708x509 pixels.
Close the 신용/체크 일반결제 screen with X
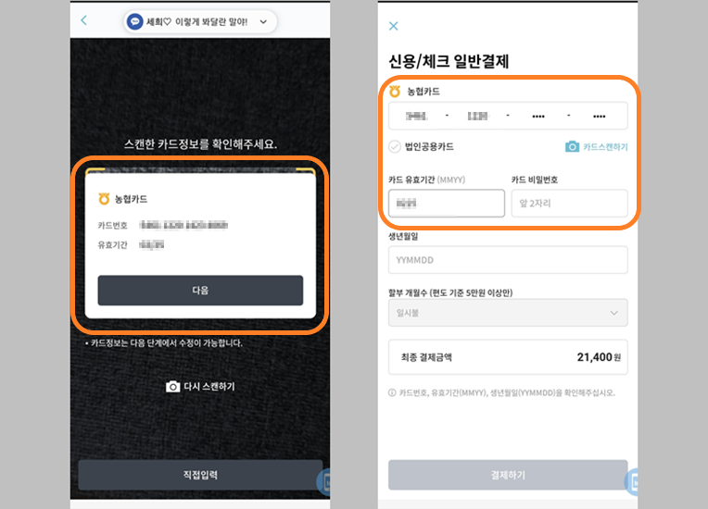point(394,26)
